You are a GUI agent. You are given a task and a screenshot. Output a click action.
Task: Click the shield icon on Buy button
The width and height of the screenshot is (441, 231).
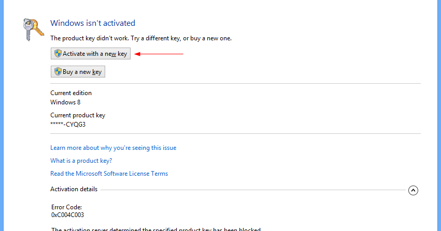(58, 71)
